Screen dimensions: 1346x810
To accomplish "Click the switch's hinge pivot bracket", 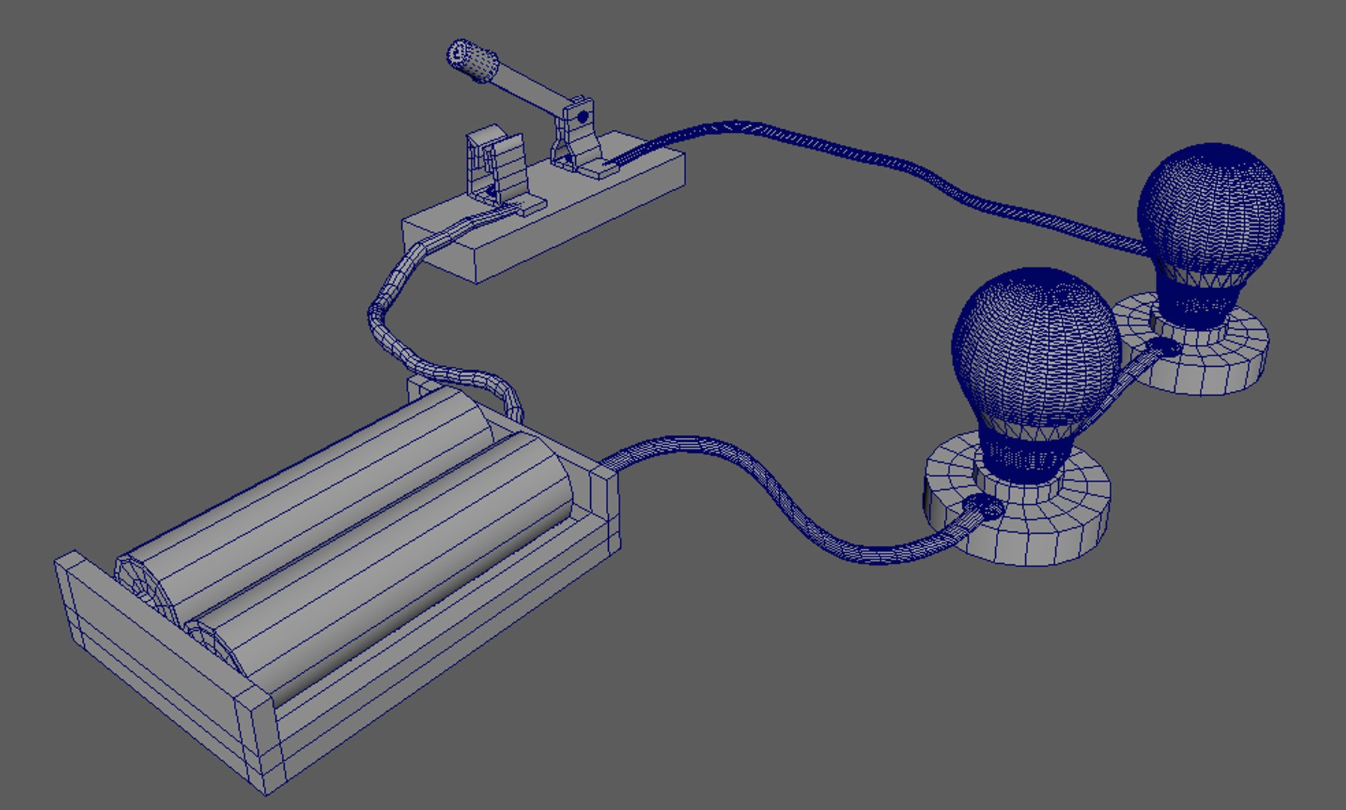I will coord(577,135).
